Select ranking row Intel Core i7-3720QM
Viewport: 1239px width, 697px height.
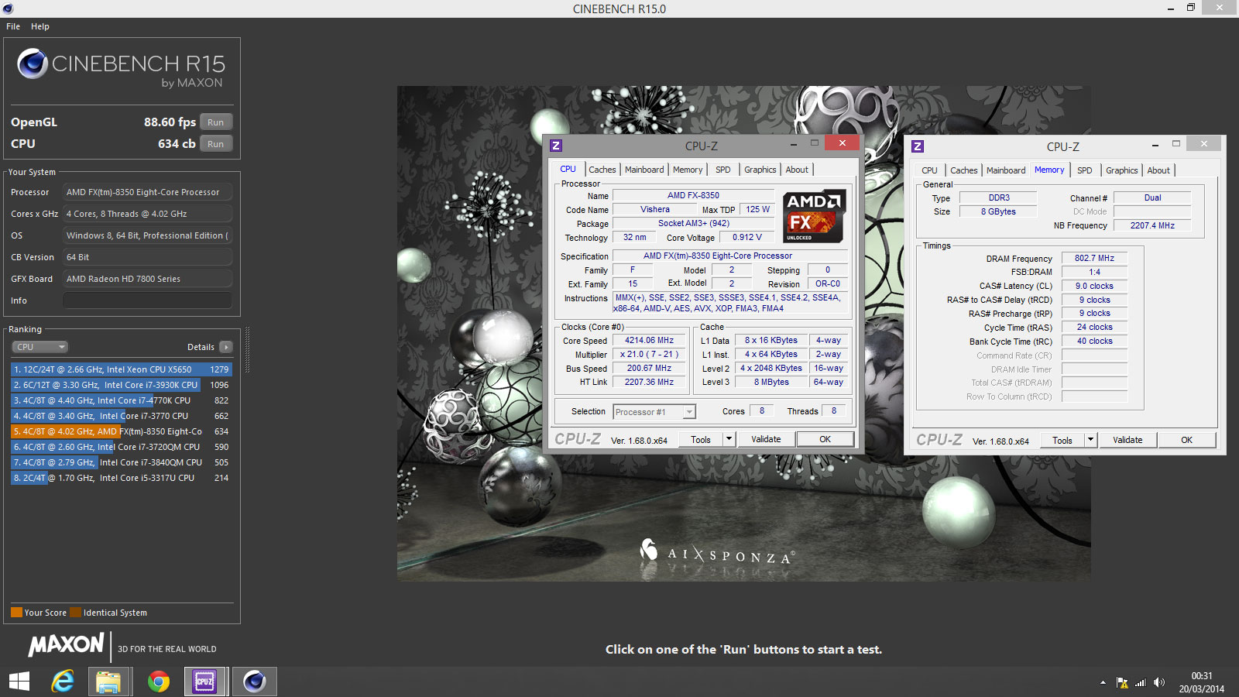tap(121, 447)
